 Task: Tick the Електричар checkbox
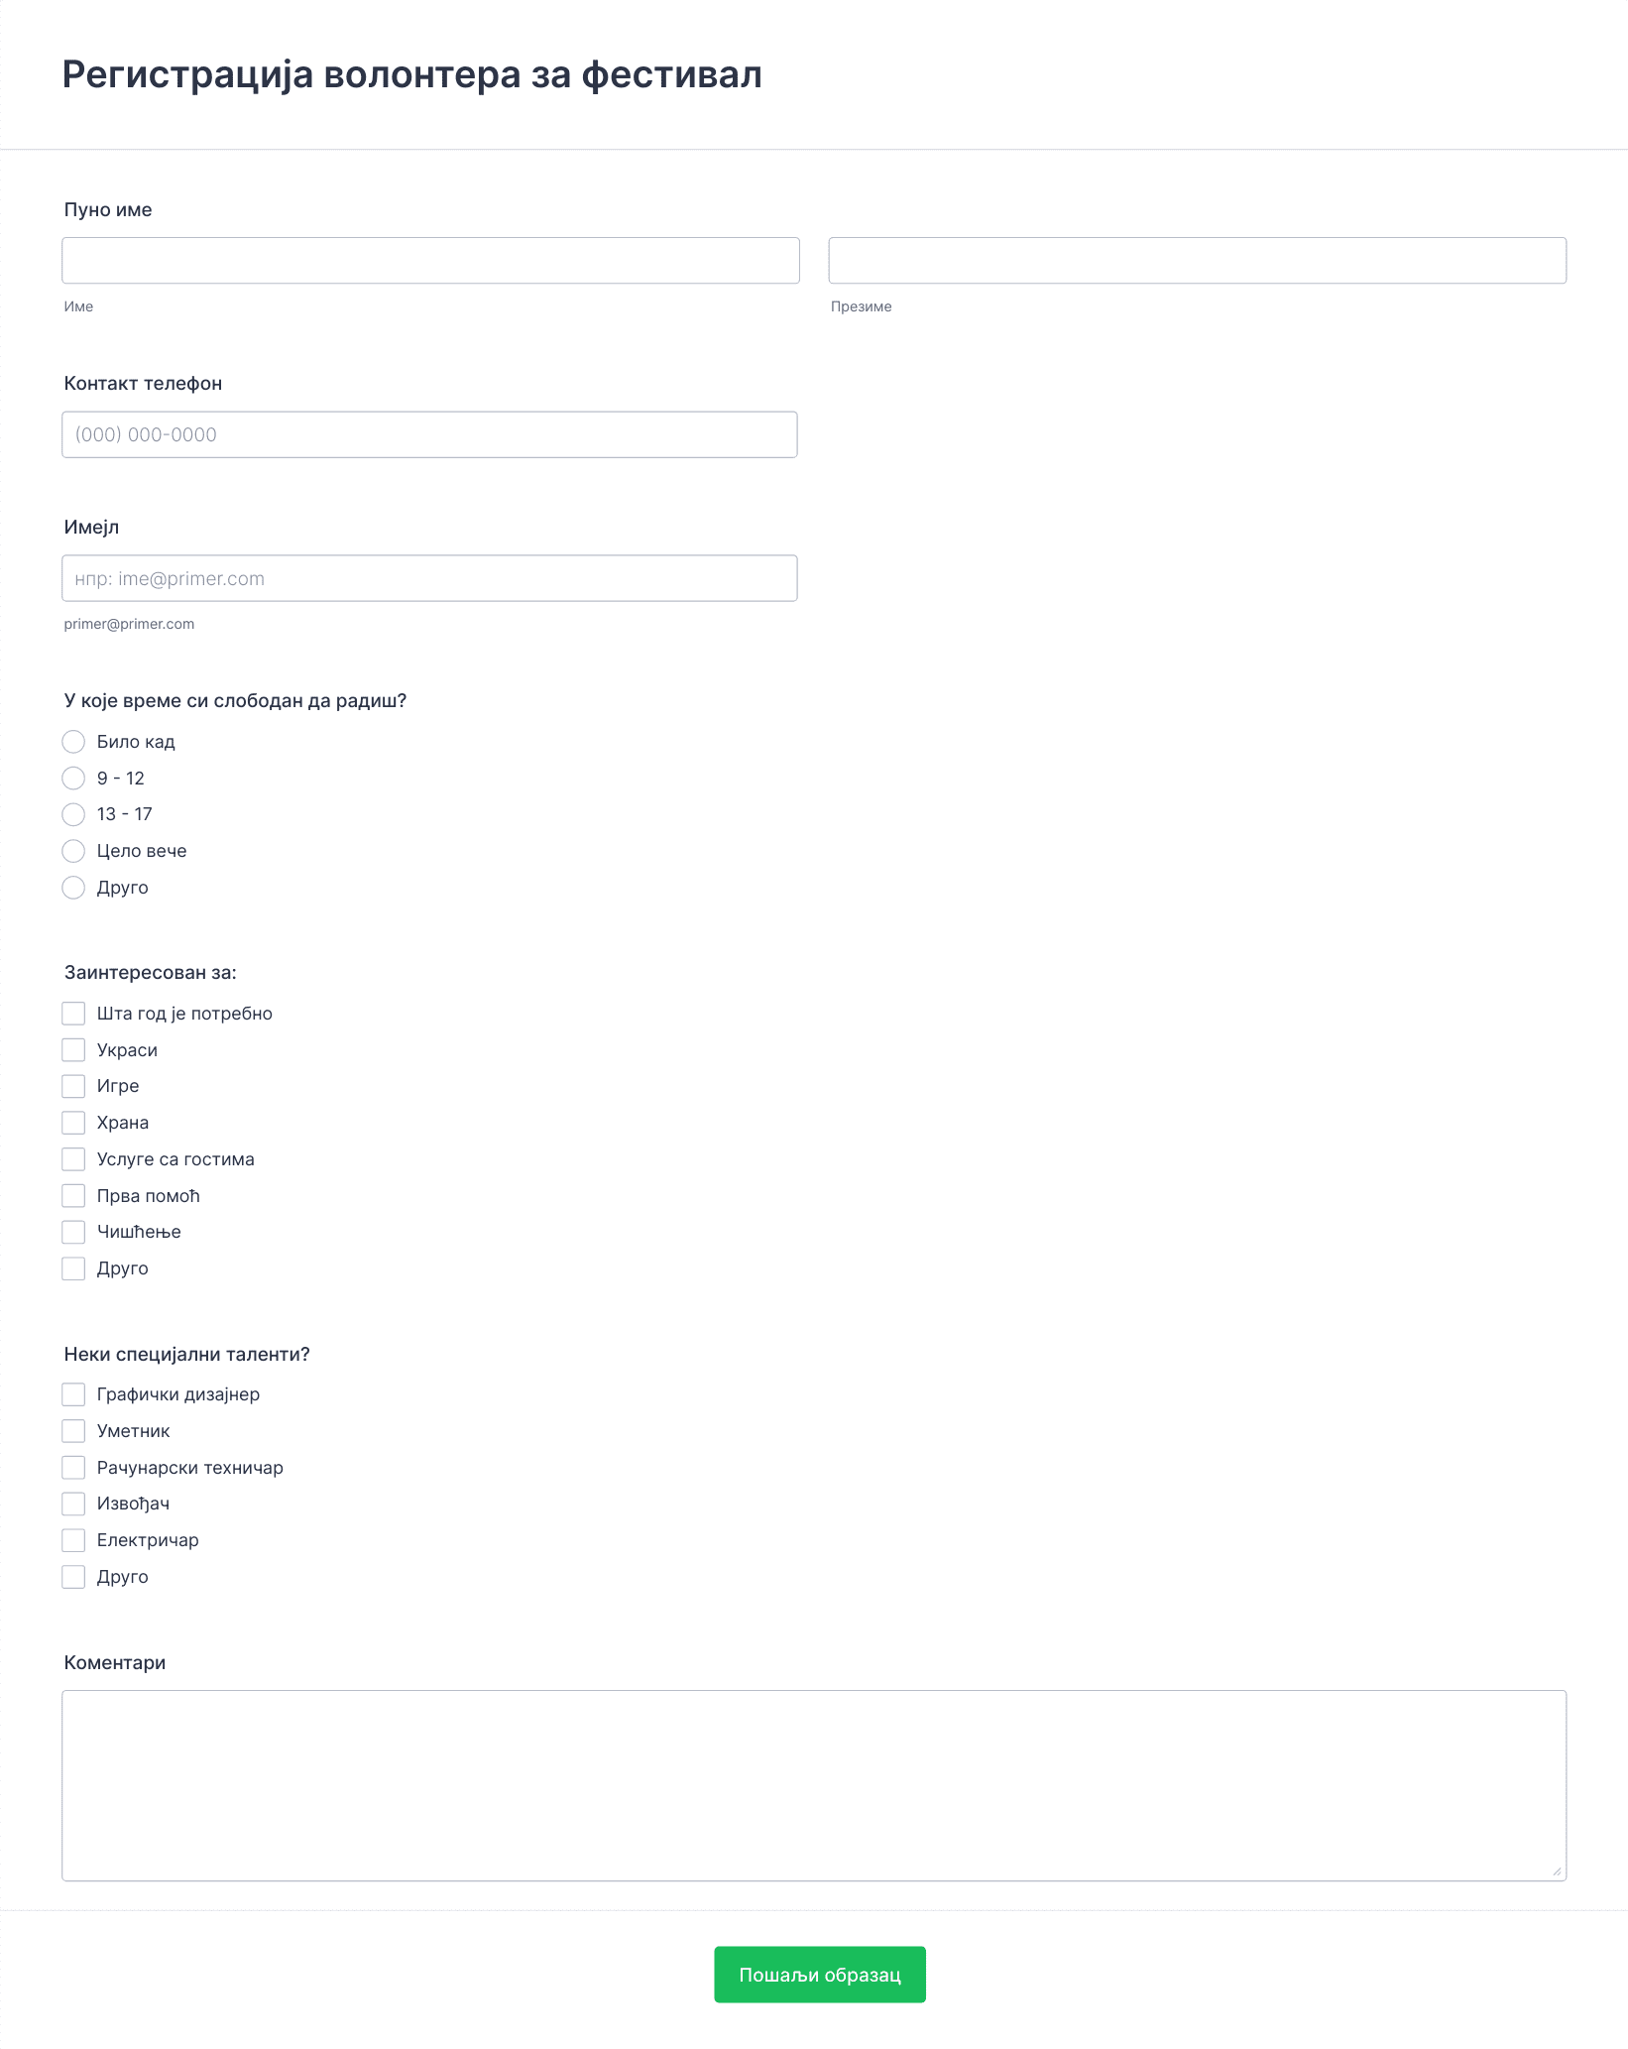coord(73,1540)
